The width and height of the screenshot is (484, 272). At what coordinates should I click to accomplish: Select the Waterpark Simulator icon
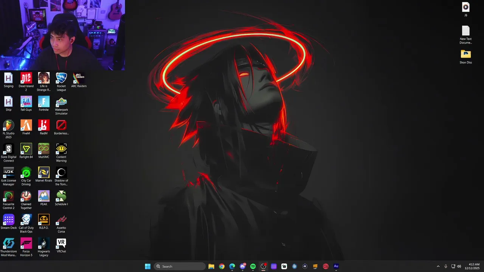[x=61, y=106]
